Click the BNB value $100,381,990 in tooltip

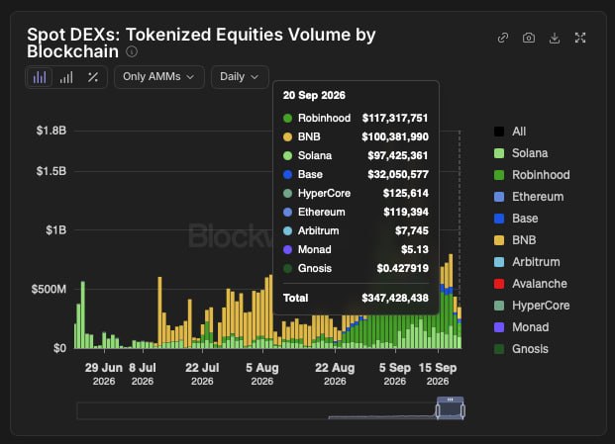(395, 136)
